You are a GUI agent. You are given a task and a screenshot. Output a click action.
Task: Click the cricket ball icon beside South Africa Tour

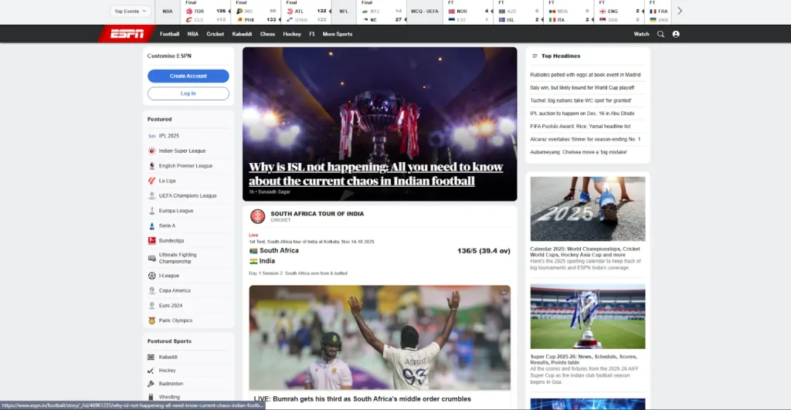(x=258, y=216)
